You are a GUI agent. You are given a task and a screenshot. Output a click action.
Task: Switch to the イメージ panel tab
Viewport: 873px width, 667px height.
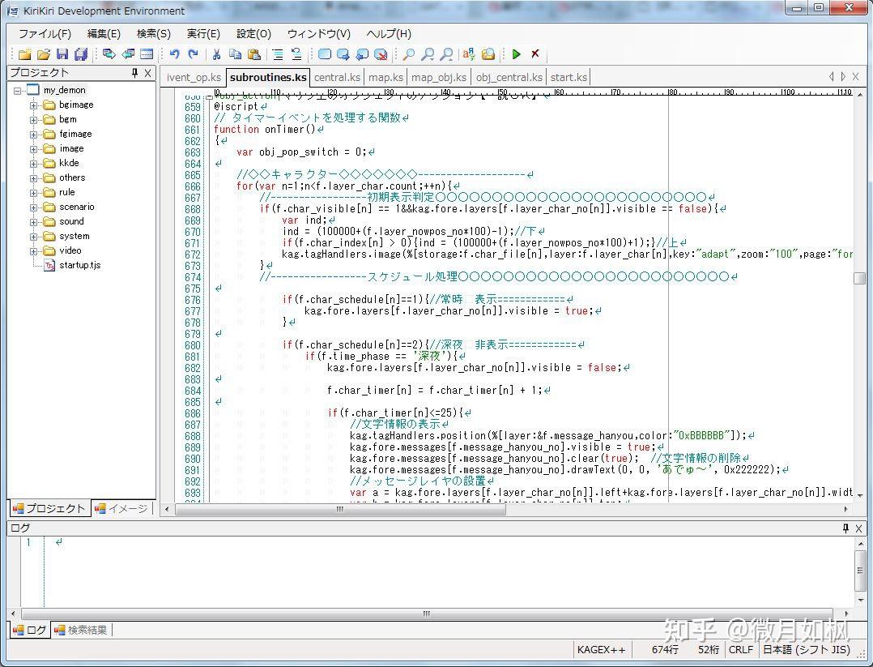[x=121, y=508]
